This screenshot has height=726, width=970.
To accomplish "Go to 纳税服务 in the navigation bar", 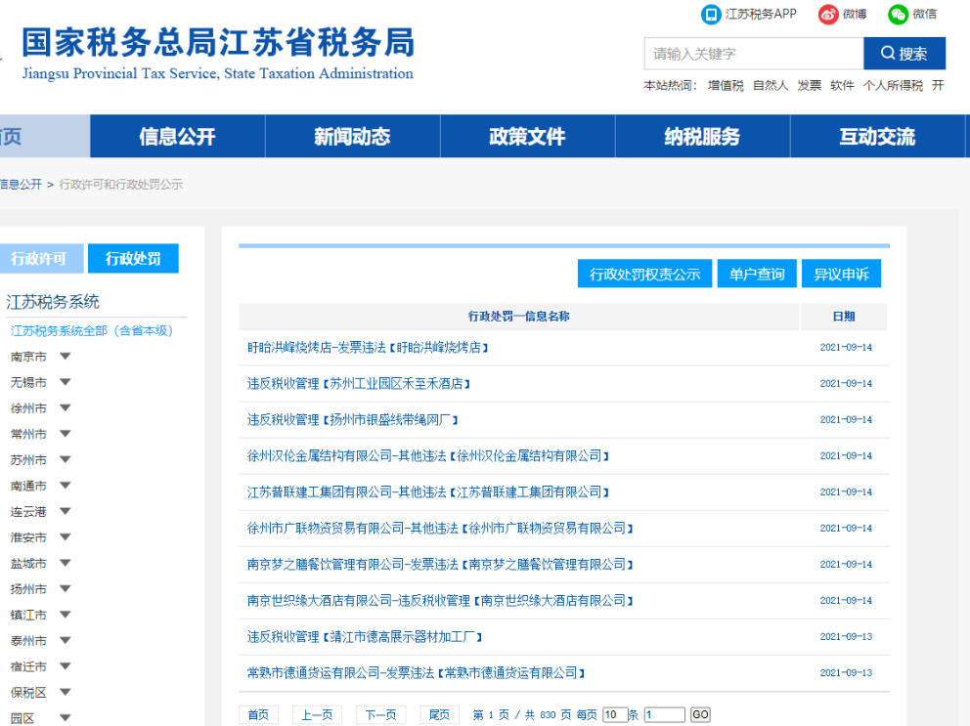I will pyautogui.click(x=702, y=137).
